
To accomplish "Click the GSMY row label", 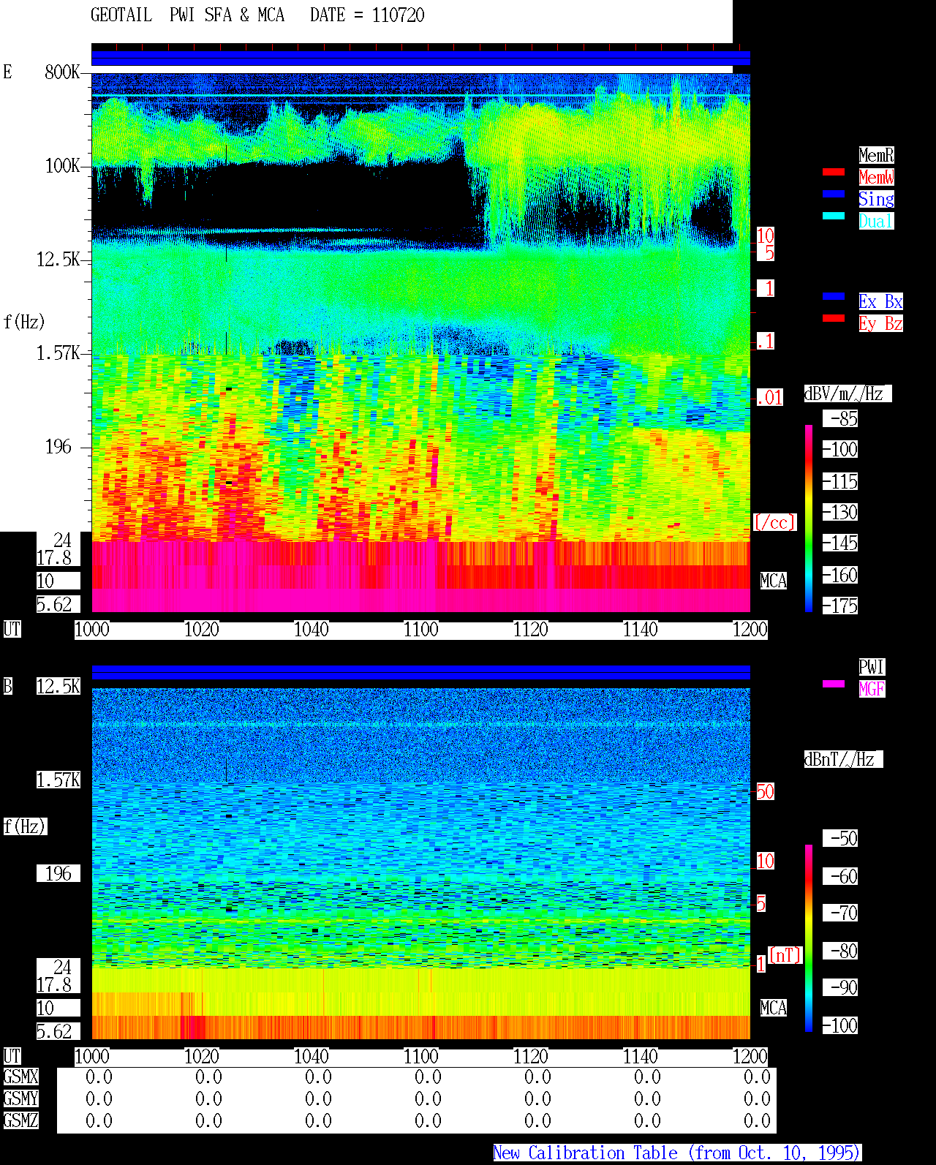I will click(x=20, y=1099).
